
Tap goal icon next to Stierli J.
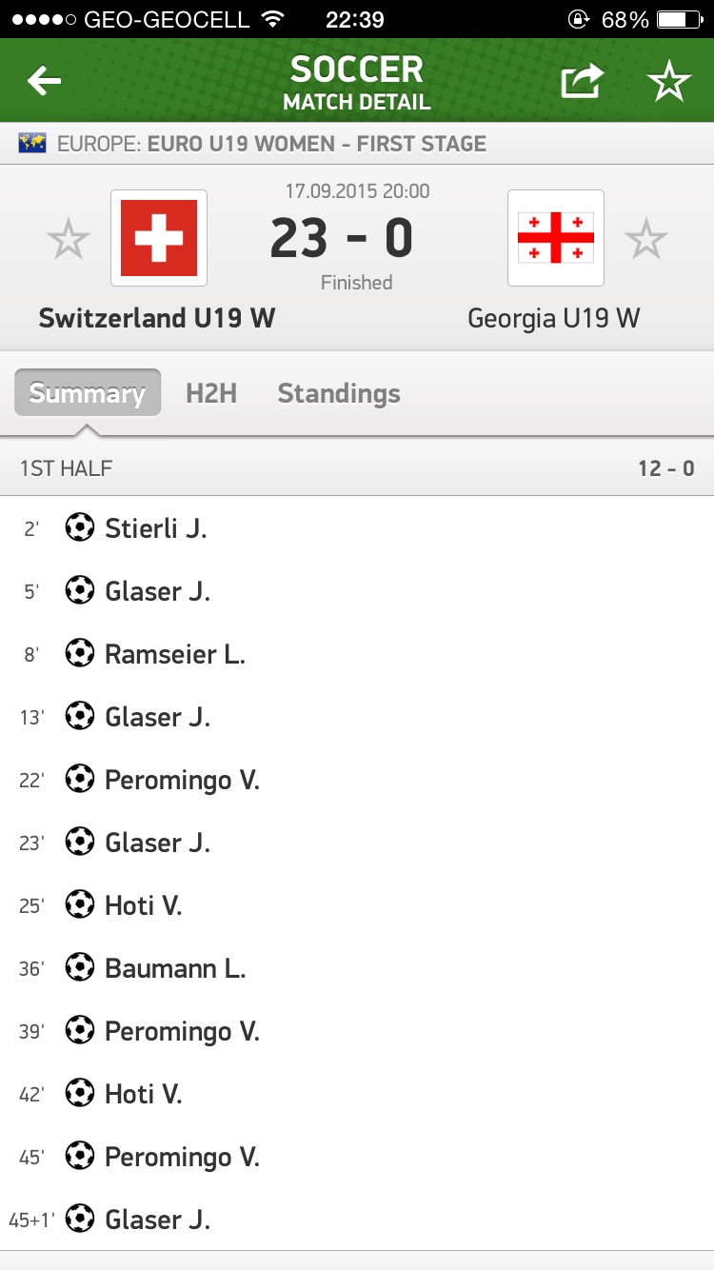click(x=80, y=527)
